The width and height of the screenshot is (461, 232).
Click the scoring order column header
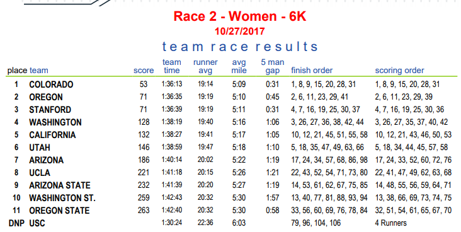coord(399,71)
